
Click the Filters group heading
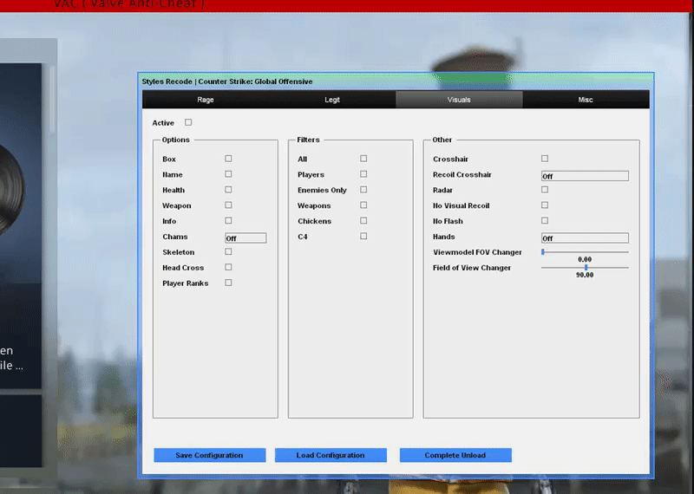308,140
